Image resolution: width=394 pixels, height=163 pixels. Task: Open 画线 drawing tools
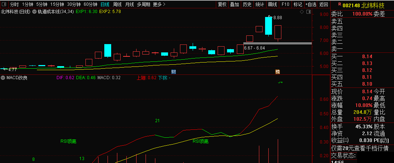272,4
